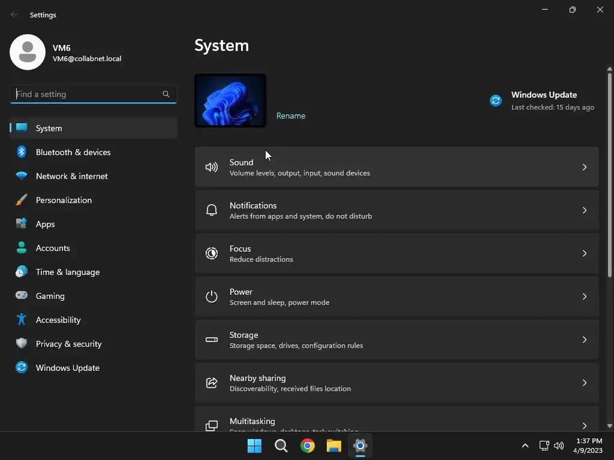Switch to Personalization settings
614x460 pixels.
pos(94,200)
